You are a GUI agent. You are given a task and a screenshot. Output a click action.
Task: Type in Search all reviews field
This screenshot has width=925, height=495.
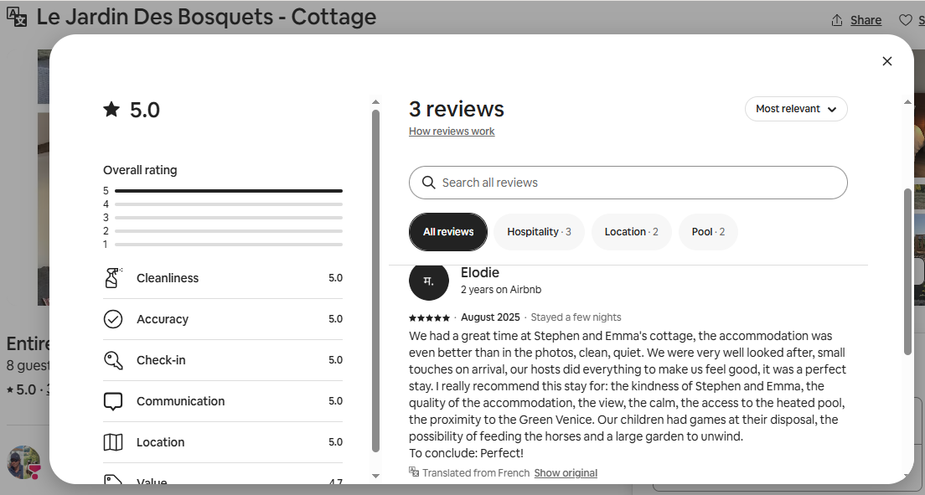tap(637, 183)
